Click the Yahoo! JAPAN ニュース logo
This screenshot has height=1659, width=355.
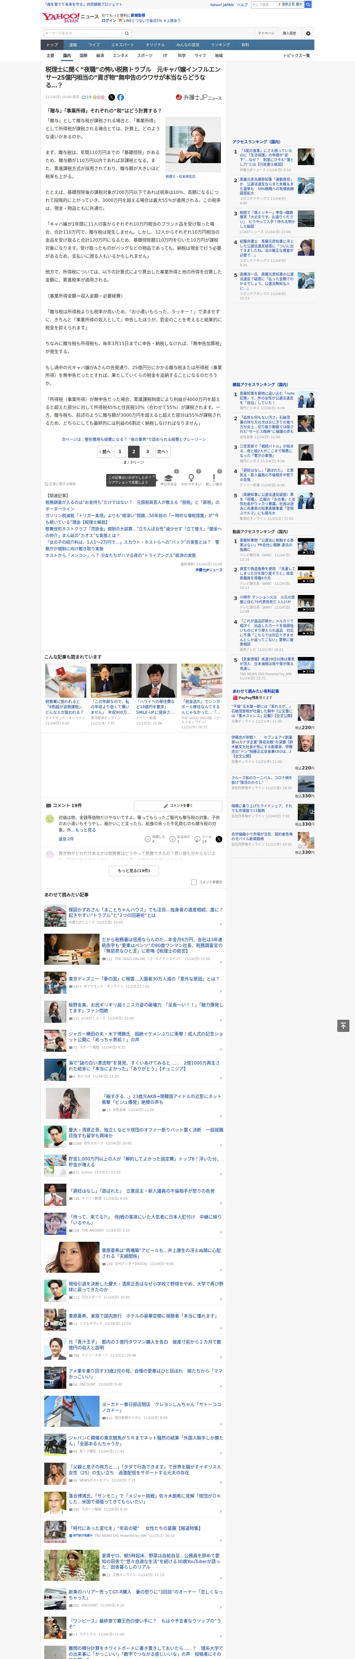pos(70,17)
